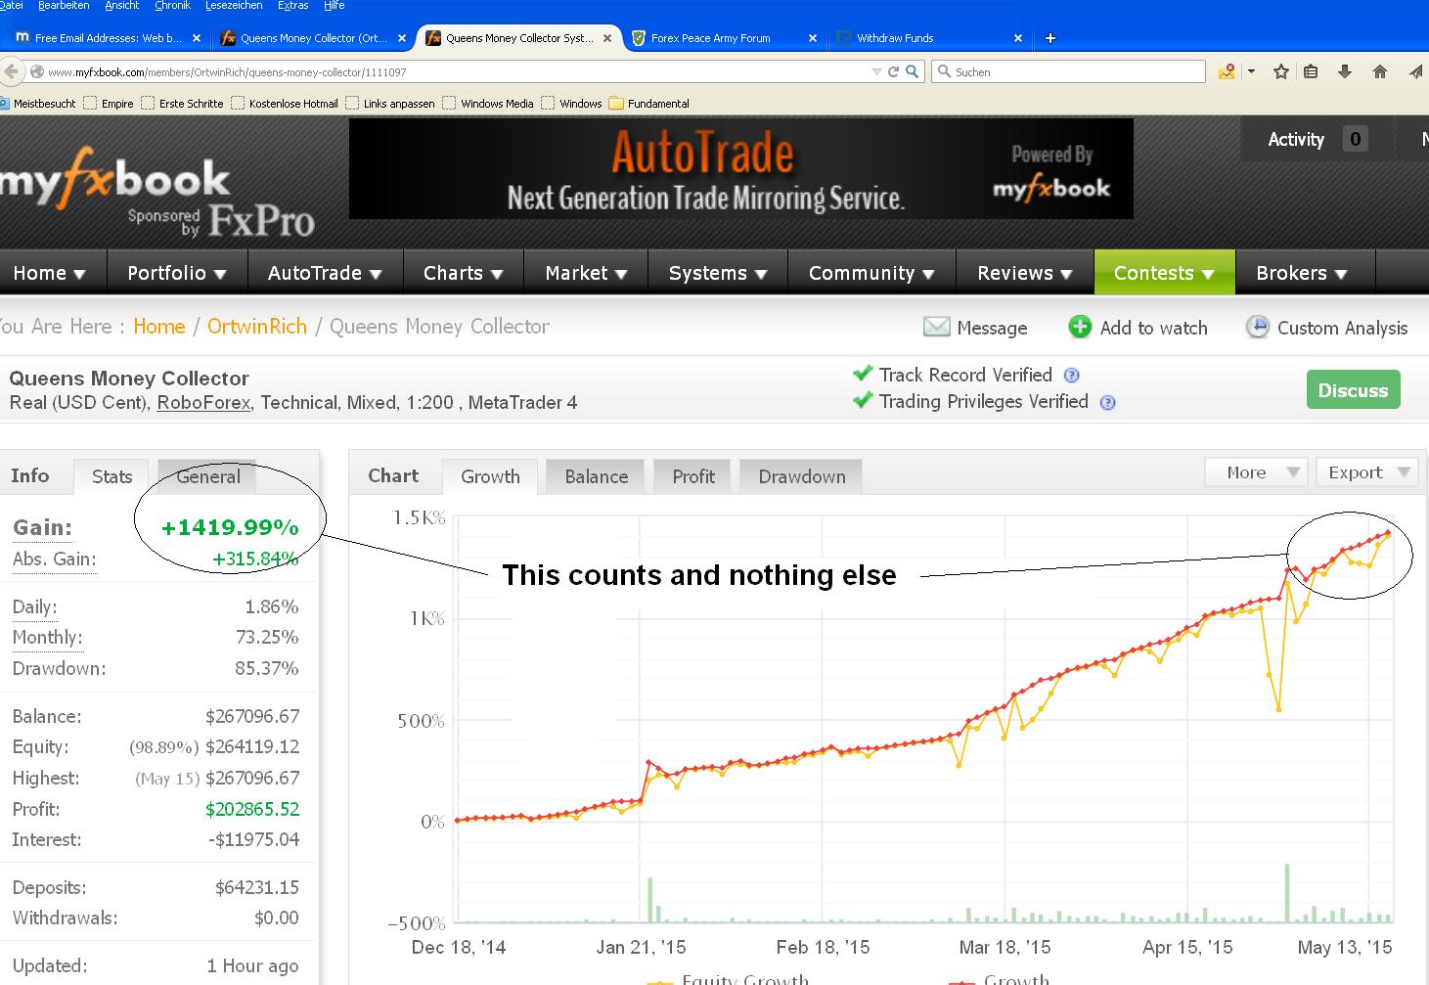Click the AutoTrade banner advertisement

740,168
